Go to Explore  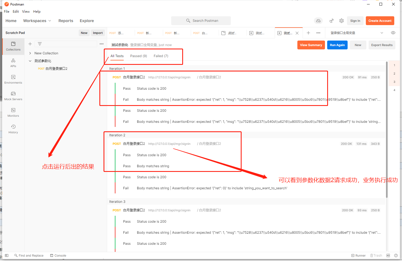tap(87, 21)
